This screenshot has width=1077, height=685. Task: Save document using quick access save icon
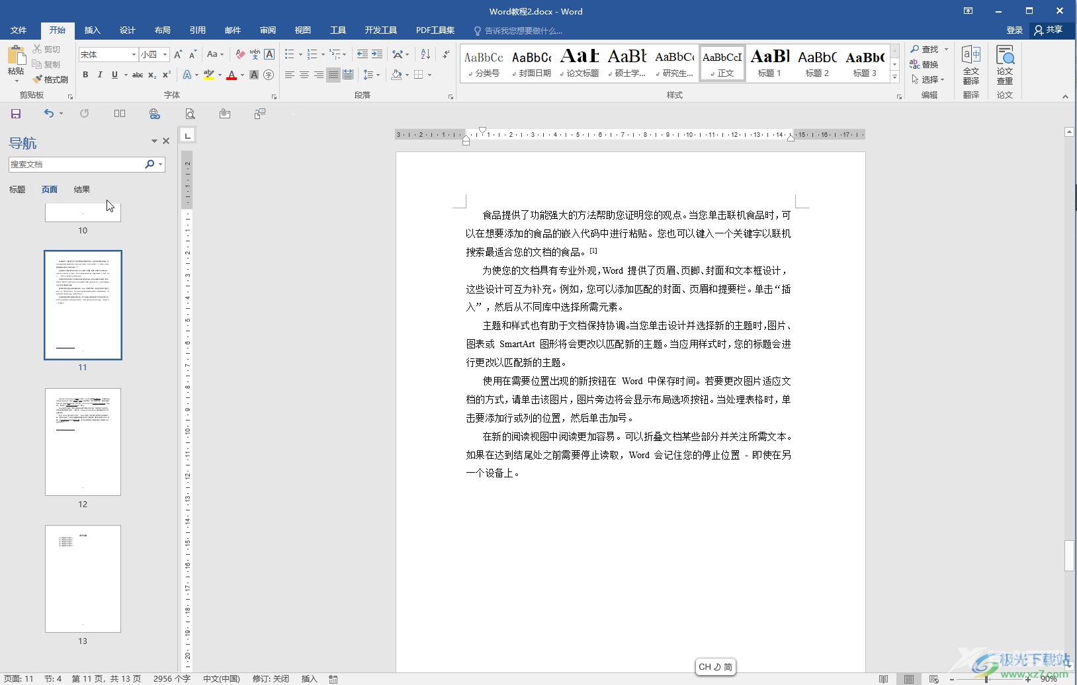coord(16,114)
